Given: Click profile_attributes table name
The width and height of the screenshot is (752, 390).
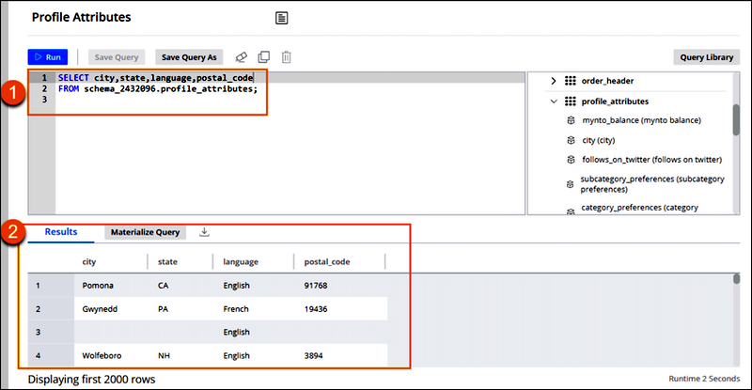Looking at the screenshot, I should tap(615, 101).
